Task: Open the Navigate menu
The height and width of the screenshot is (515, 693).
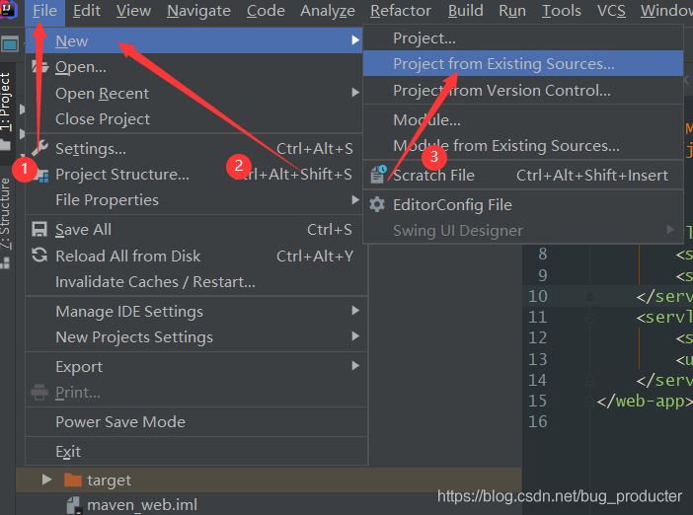Action: [198, 11]
